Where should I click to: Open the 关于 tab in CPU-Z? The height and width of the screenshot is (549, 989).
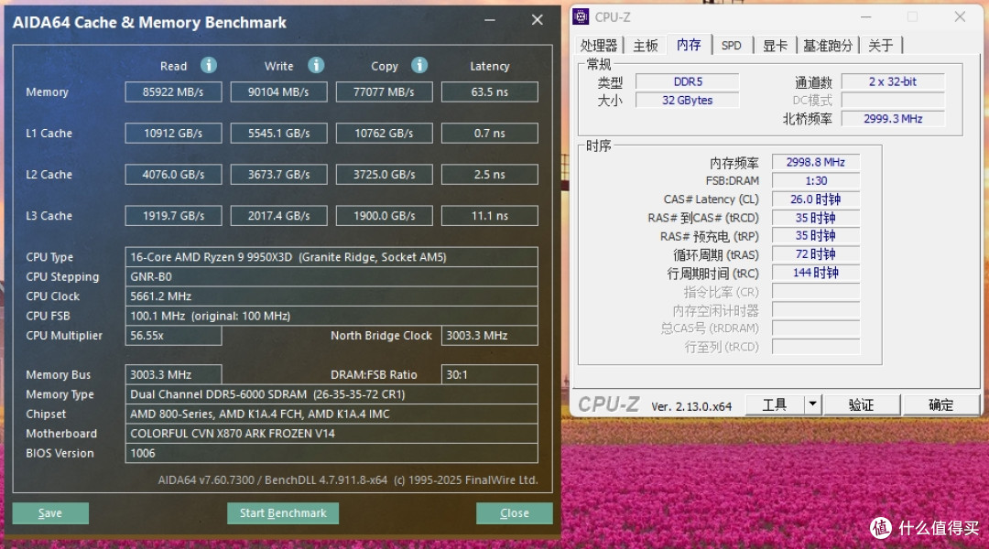click(x=881, y=46)
